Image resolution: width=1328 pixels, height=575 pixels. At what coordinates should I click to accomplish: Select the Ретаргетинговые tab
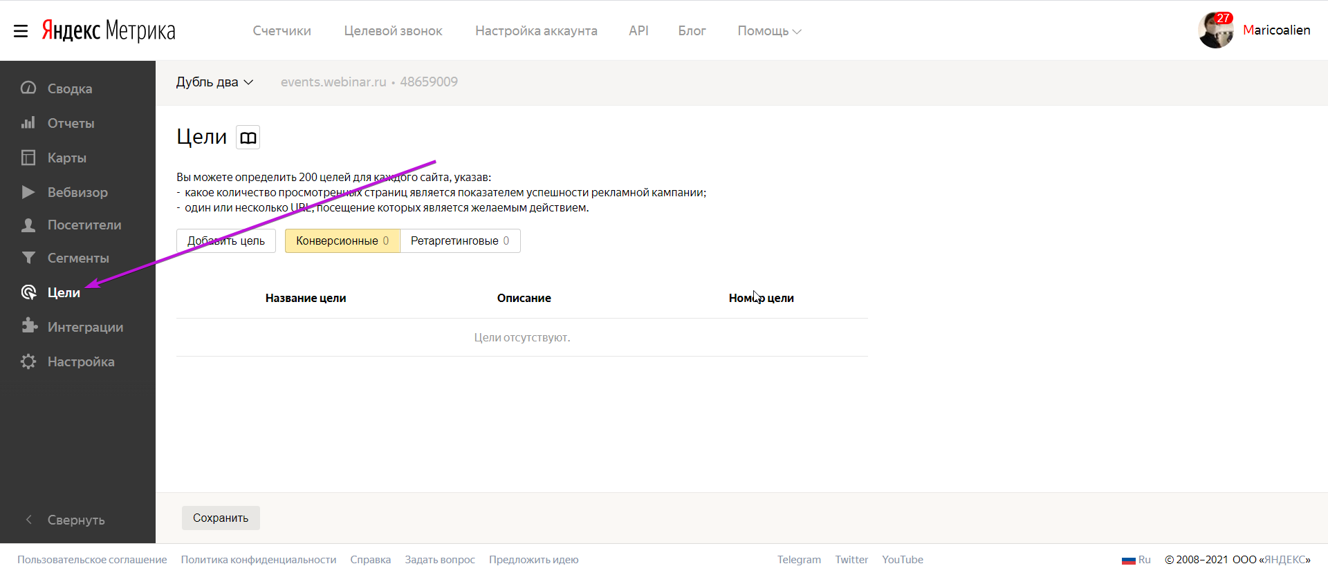[x=460, y=241]
